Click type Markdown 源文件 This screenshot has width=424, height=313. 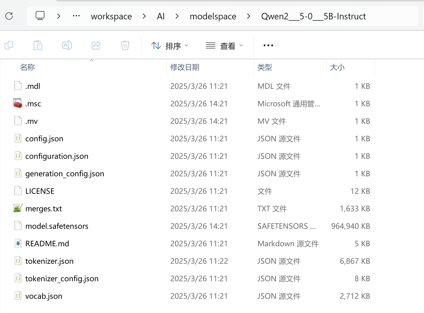(x=288, y=244)
